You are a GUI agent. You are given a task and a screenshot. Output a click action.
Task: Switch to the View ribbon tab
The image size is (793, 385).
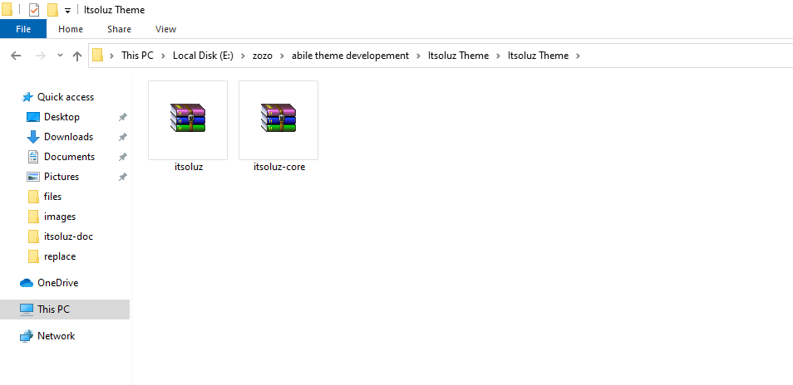pyautogui.click(x=165, y=29)
